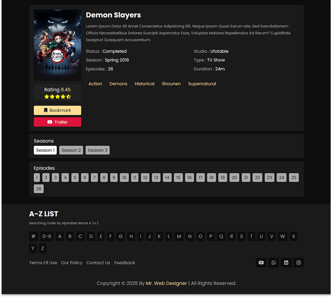This screenshot has height=297, width=332.
Task: Click the Rating 8.45 text
Action: tap(58, 90)
